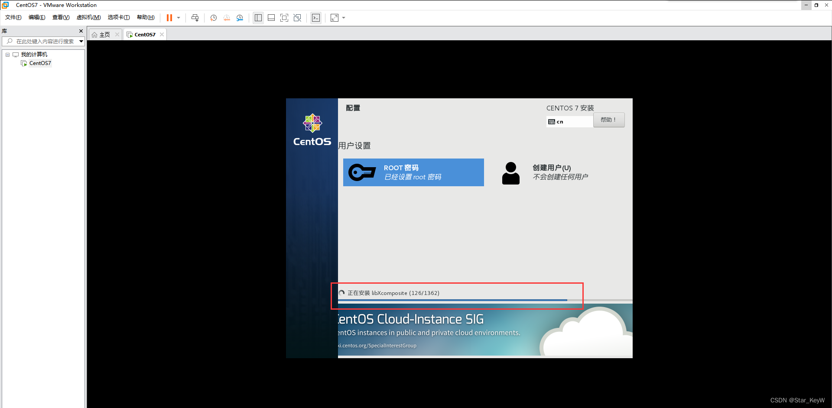
Task: Open the library search dropdown arrow
Action: click(x=81, y=41)
